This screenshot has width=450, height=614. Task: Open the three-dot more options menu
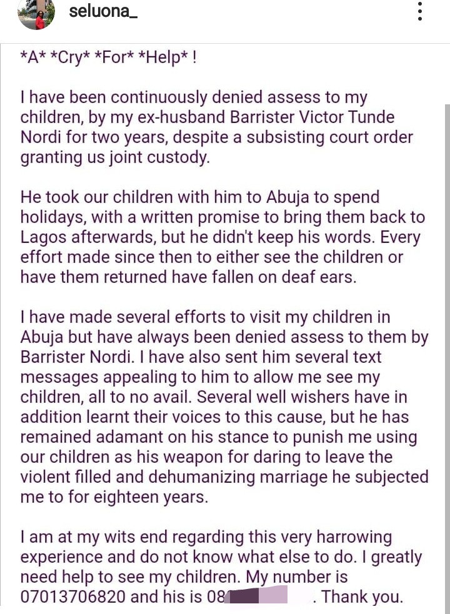[x=420, y=12]
